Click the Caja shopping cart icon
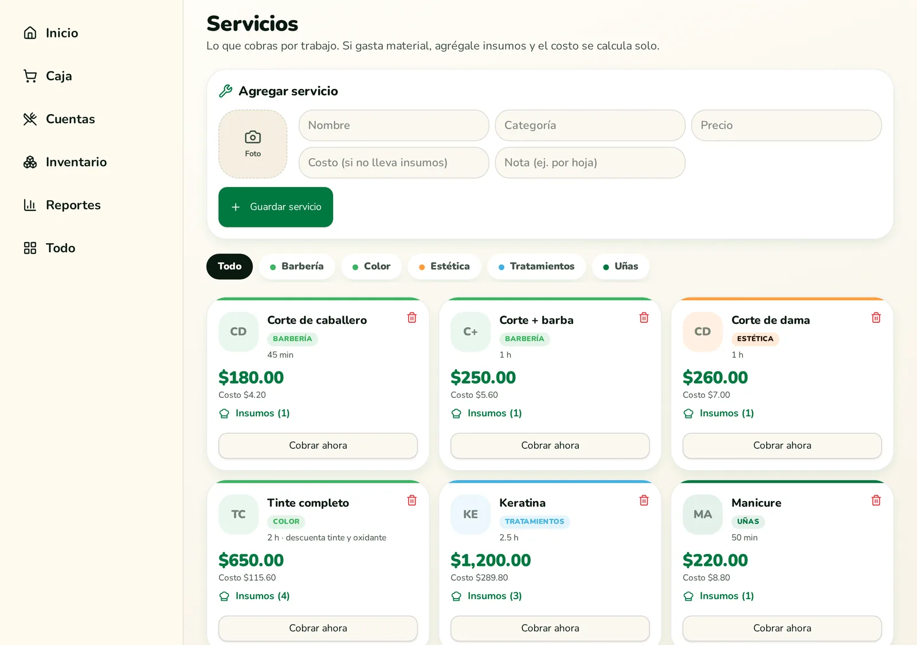The image size is (917, 645). (x=30, y=76)
